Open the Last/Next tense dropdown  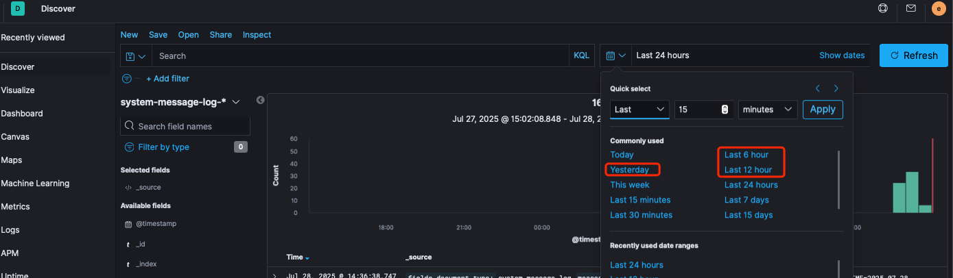639,110
